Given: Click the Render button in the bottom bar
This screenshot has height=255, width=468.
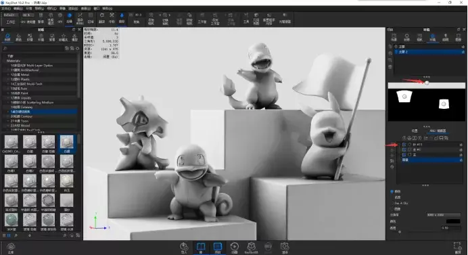Looking at the screenshot, I should click(285, 248).
